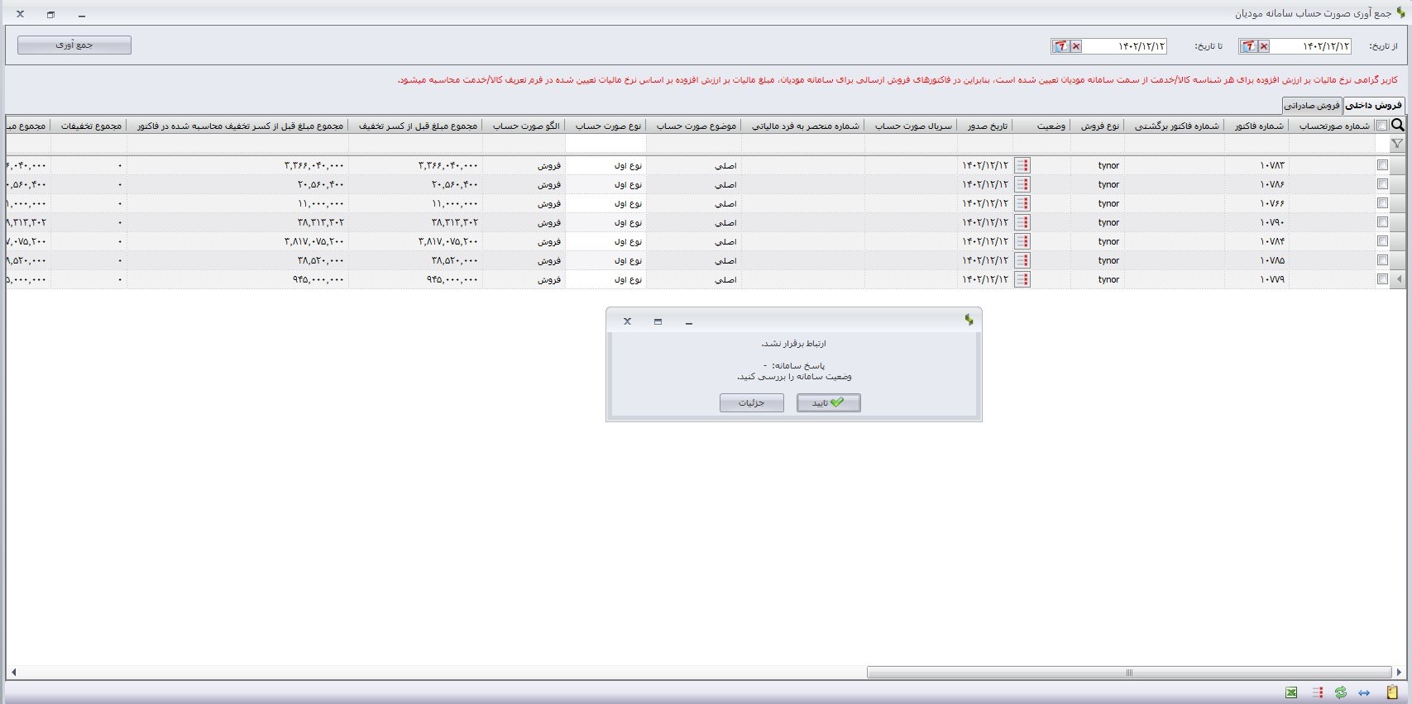This screenshot has height=704, width=1412.
Task: Click the Excel export icon in status bar
Action: (1291, 692)
